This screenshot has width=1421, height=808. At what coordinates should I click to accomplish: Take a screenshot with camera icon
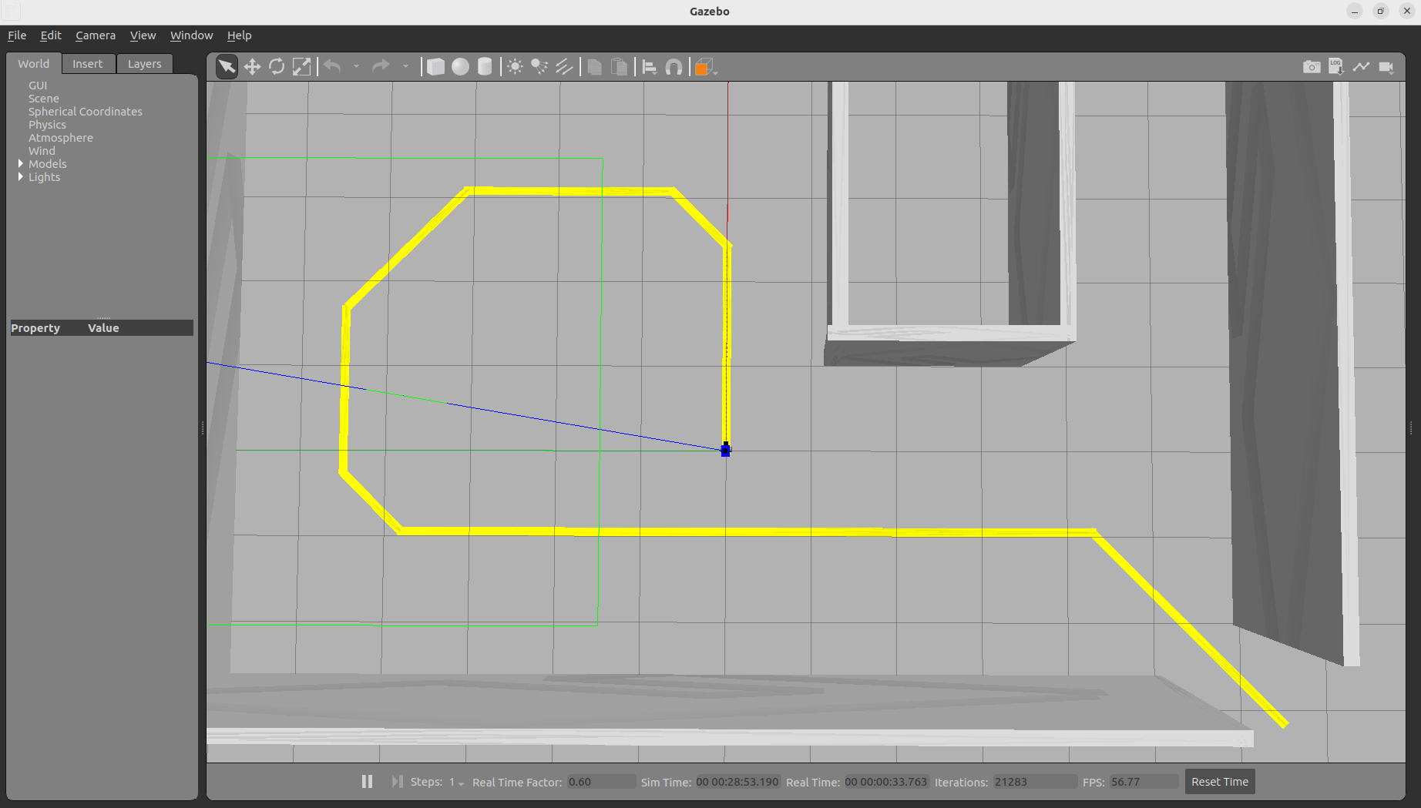point(1311,67)
